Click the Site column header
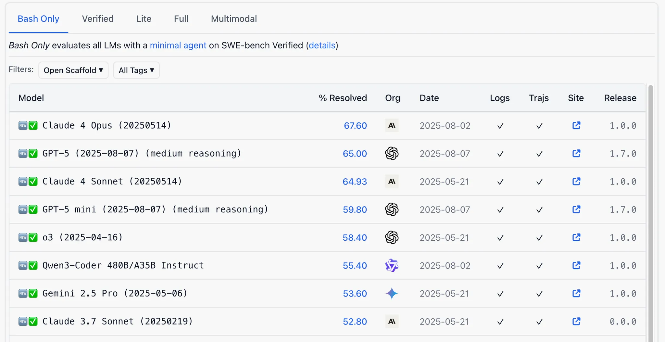The height and width of the screenshot is (342, 665). pyautogui.click(x=576, y=98)
